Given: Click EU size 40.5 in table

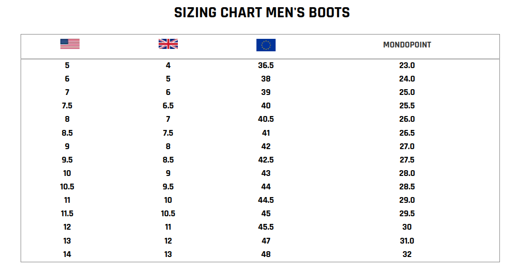Looking at the screenshot, I should tap(266, 119).
